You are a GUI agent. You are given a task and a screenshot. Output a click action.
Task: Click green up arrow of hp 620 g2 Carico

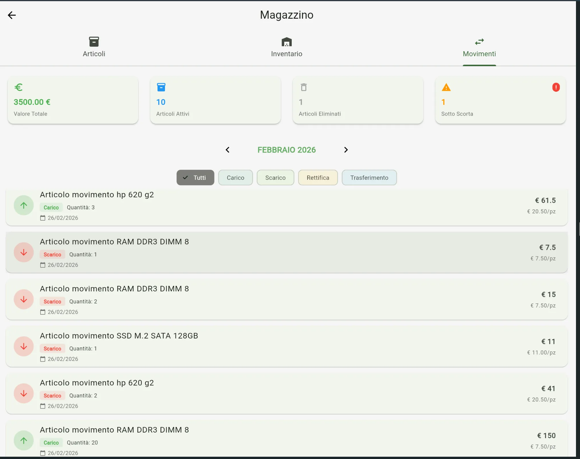(x=24, y=205)
